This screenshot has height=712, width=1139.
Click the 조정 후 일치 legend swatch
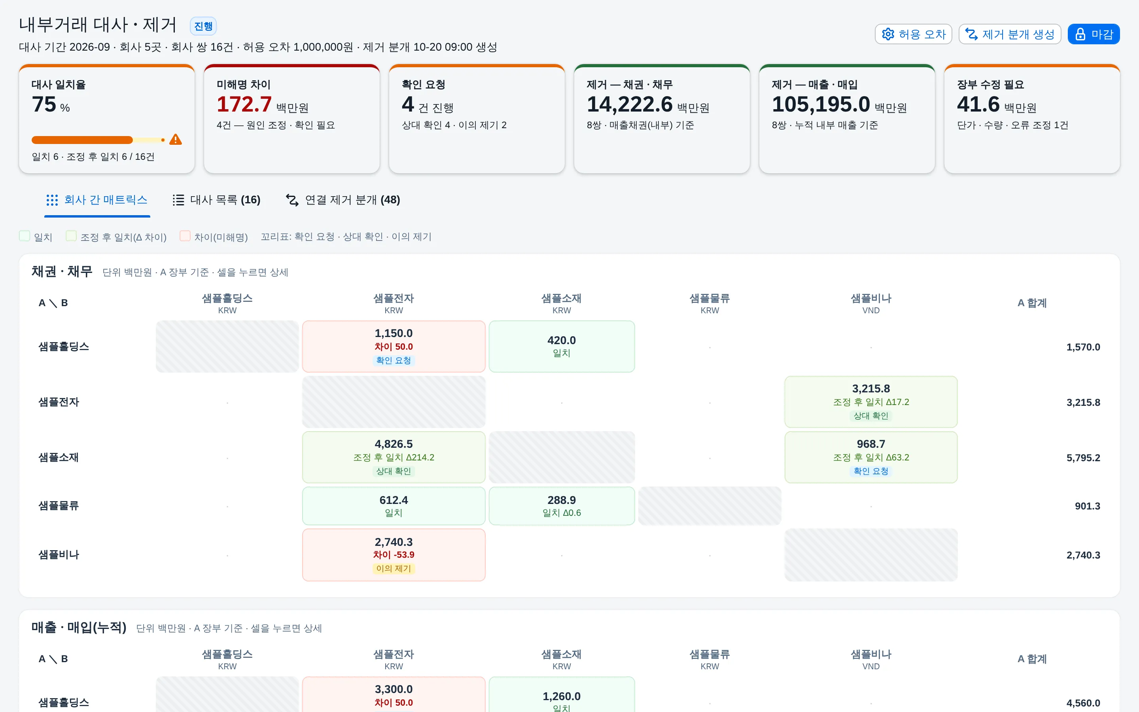pos(71,236)
